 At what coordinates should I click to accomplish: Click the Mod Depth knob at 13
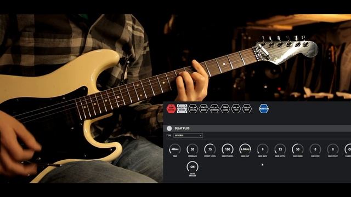coord(280,149)
